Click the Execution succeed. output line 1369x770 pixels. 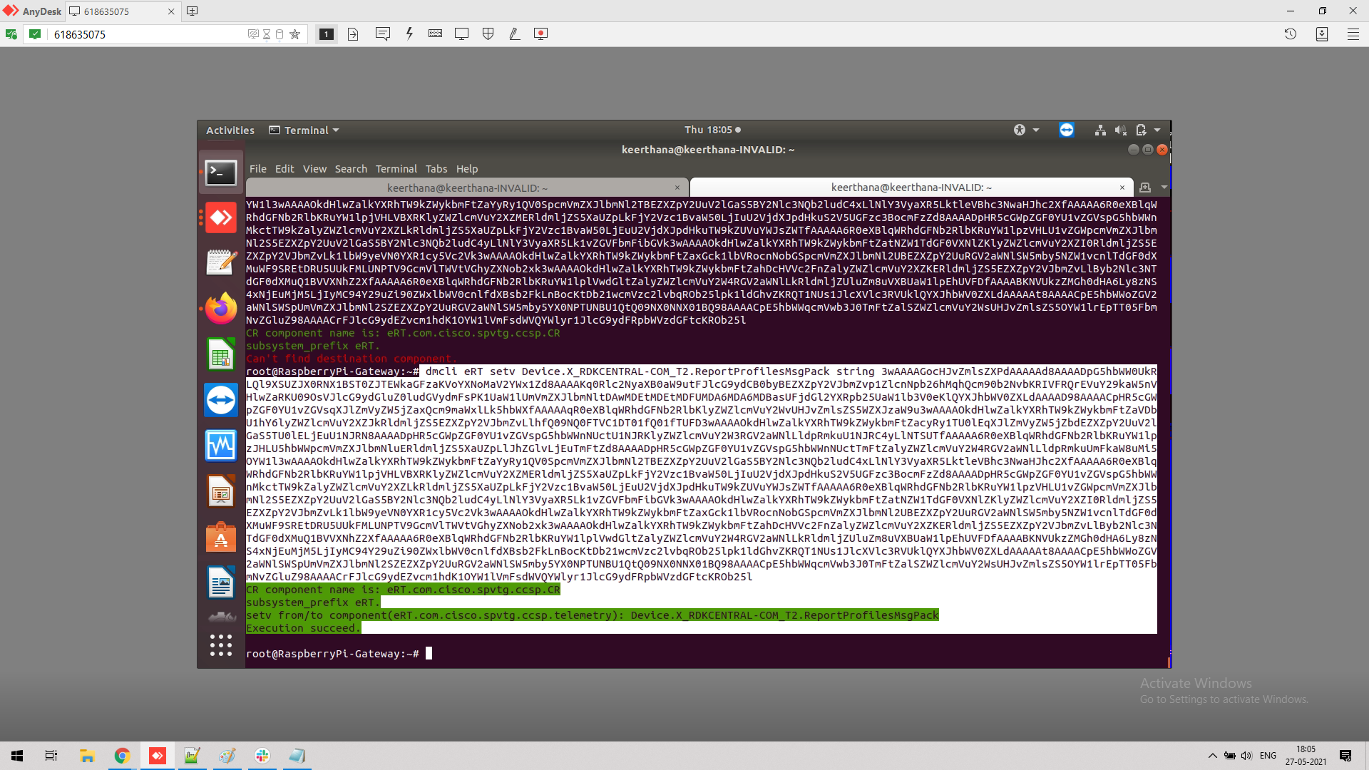coord(303,628)
